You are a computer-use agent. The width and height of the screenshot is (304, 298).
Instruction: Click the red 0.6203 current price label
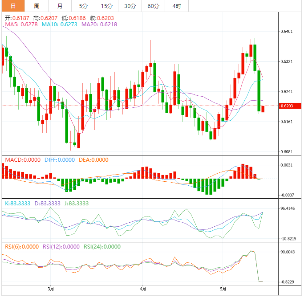coord(290,106)
